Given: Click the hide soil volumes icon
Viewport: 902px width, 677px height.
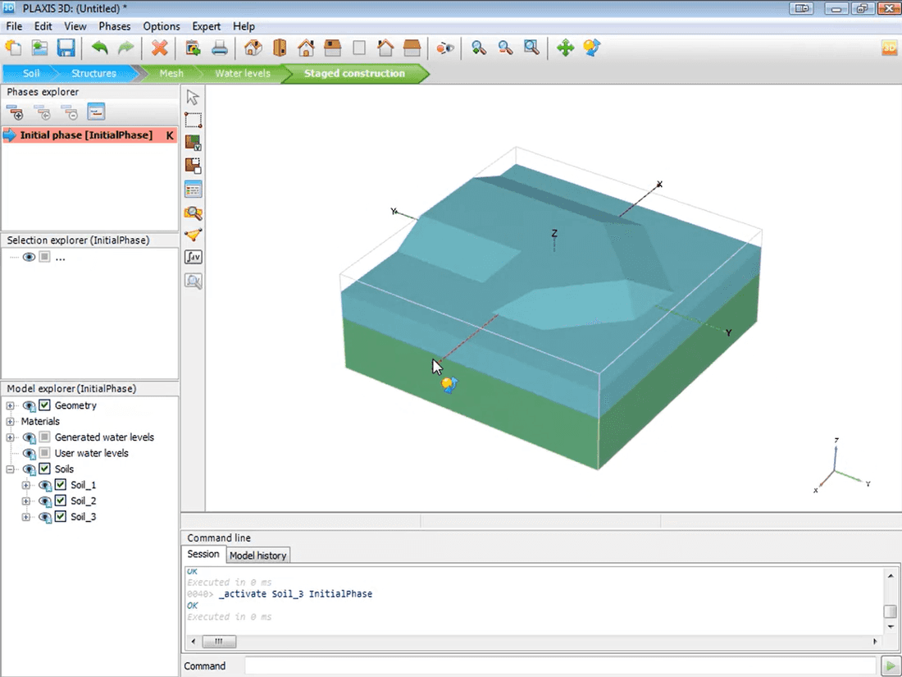Looking at the screenshot, I should 194,166.
